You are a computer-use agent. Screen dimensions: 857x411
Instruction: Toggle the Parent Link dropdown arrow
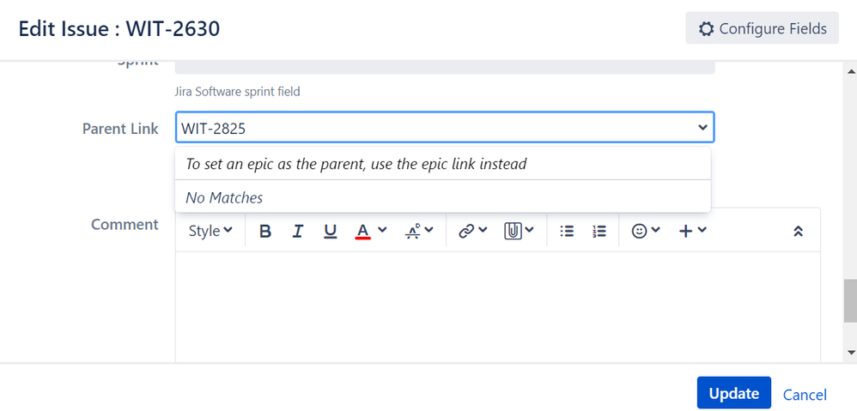(702, 128)
